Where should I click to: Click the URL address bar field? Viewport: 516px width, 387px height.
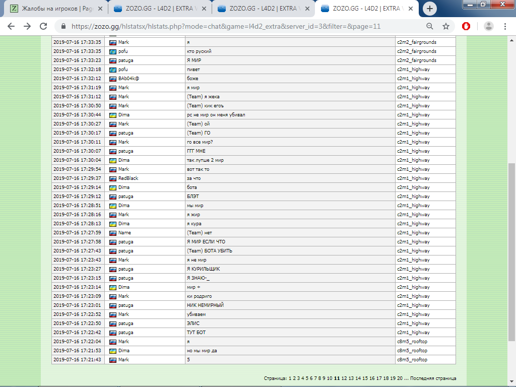pos(242,26)
